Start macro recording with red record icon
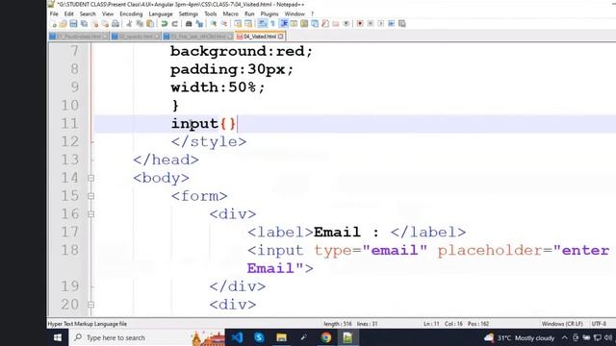This screenshot has width=616, height=346. pos(360,23)
